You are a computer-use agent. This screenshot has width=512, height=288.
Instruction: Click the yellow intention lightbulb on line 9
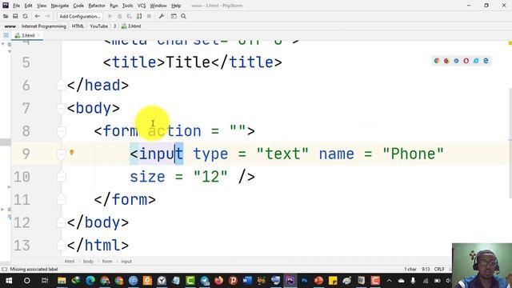tap(72, 152)
